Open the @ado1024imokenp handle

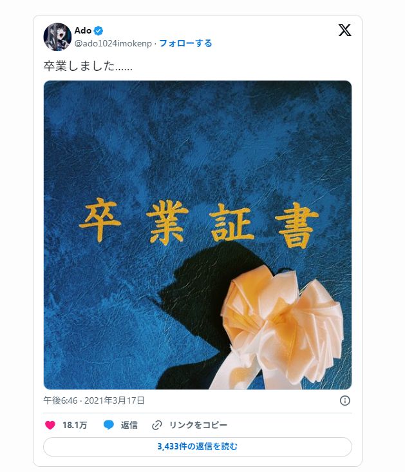click(113, 43)
